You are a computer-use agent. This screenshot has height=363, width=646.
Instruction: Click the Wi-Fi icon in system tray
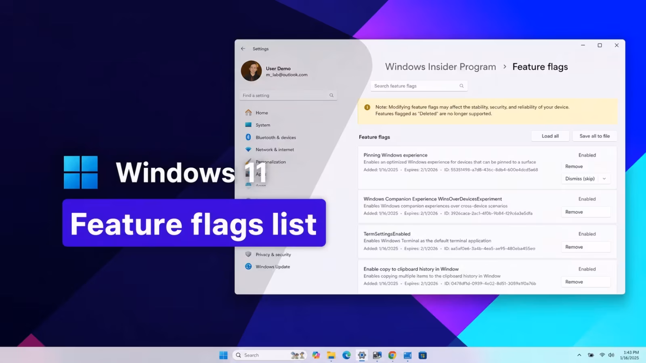pos(602,355)
